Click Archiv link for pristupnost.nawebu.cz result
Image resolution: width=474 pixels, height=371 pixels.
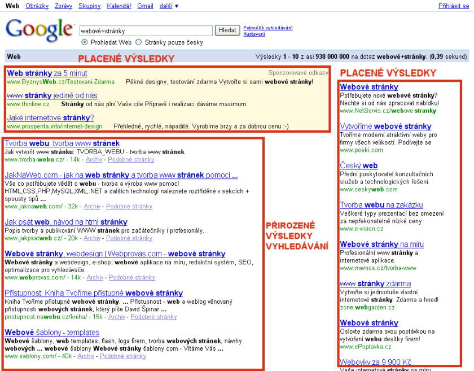(117, 317)
